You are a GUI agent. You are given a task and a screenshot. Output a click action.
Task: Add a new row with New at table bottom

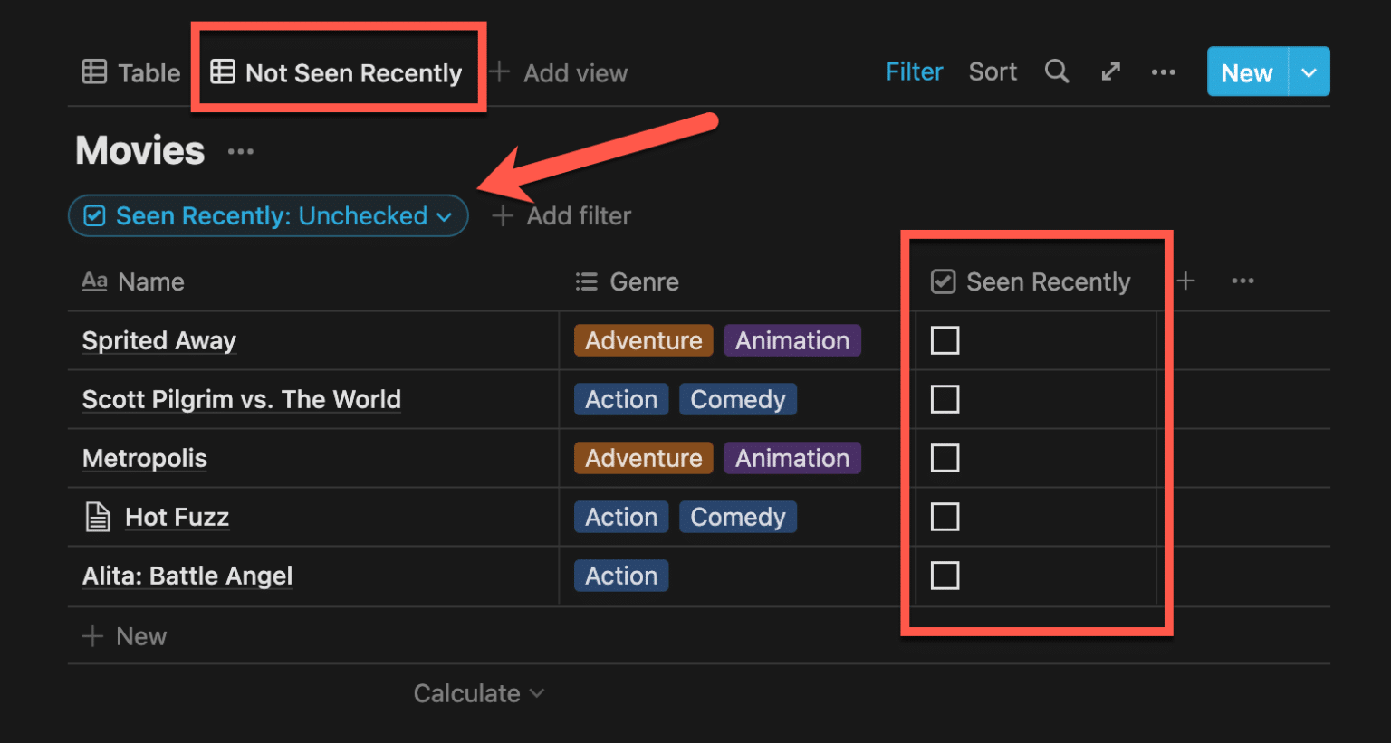pos(125,636)
